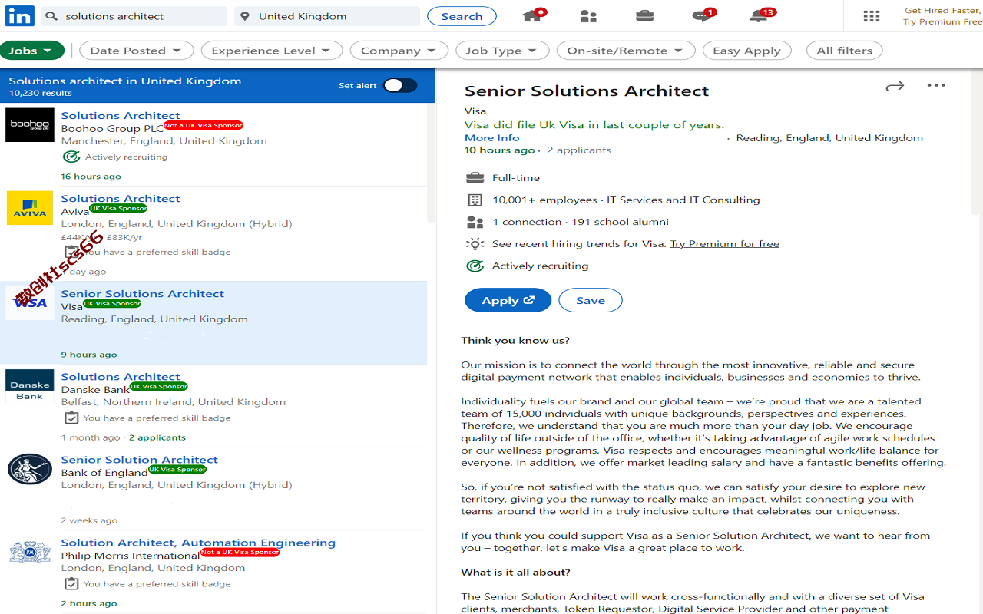Open Boohoo Solutions Architect job listing
The image size is (983, 614).
(x=121, y=116)
